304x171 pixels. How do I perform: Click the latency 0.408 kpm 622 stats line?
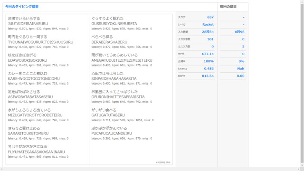pyautogui.click(x=38, y=47)
